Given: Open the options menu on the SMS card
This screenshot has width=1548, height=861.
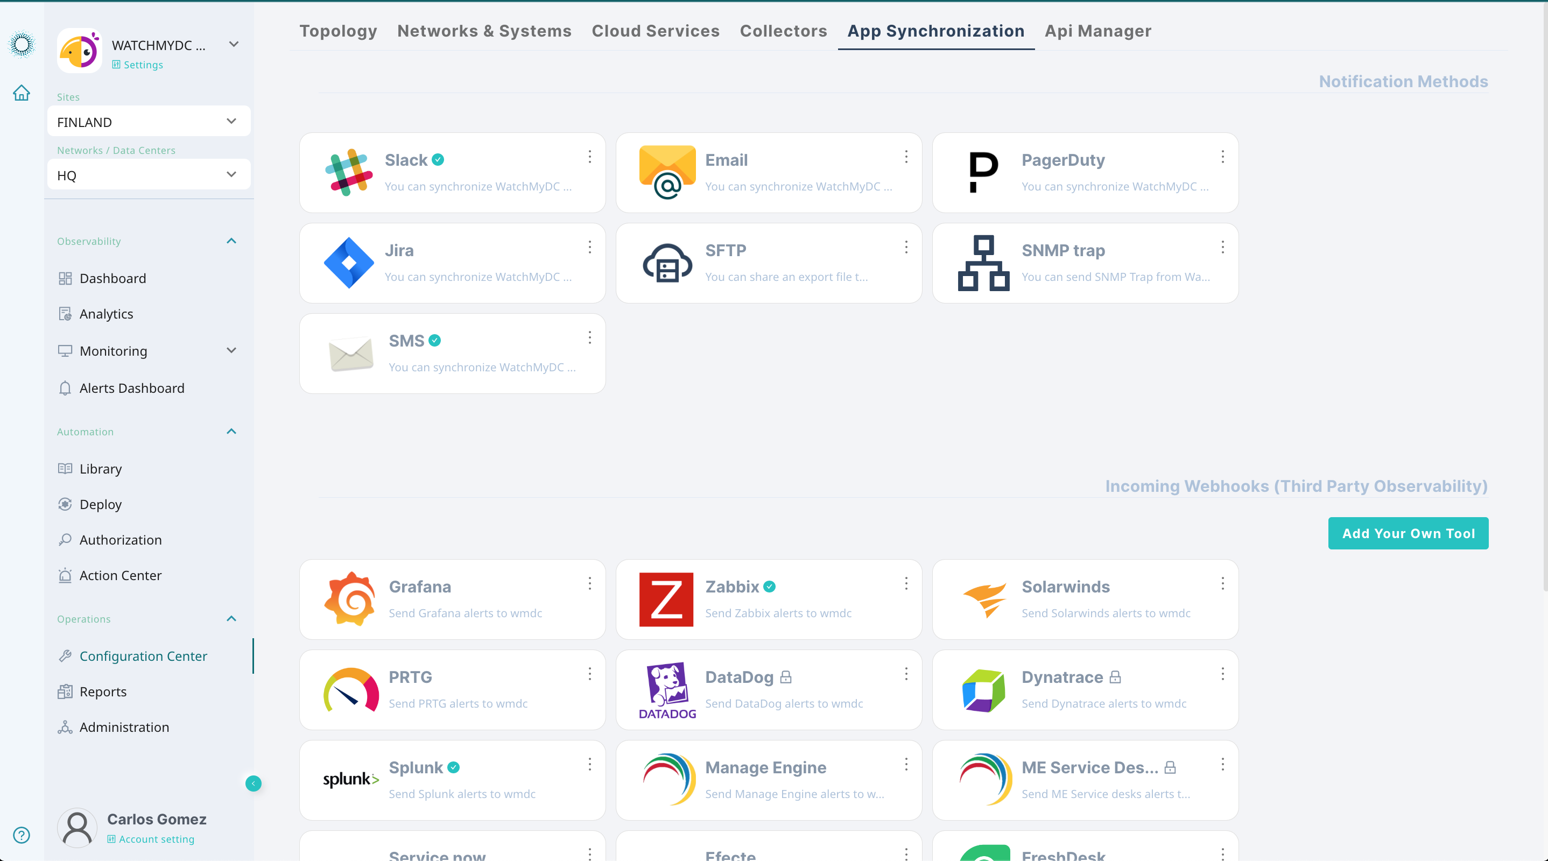Looking at the screenshot, I should 589,337.
